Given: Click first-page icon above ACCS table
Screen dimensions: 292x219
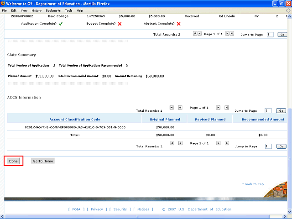Looking at the screenshot, I should (x=172, y=108).
